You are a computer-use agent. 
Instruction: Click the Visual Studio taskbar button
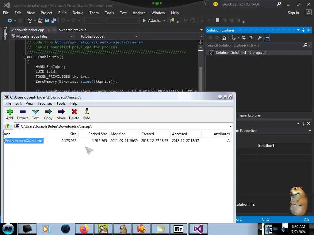tap(198, 229)
